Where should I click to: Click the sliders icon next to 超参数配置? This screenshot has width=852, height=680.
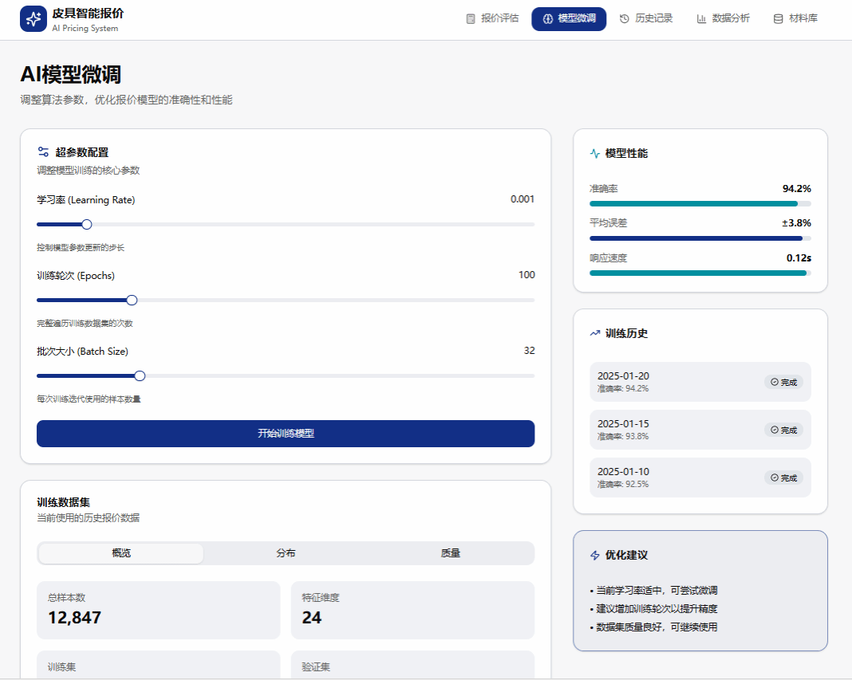pyautogui.click(x=44, y=151)
